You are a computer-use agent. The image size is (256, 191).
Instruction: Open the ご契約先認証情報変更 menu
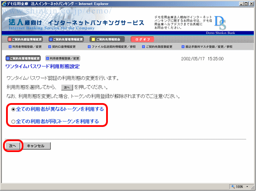25,39
